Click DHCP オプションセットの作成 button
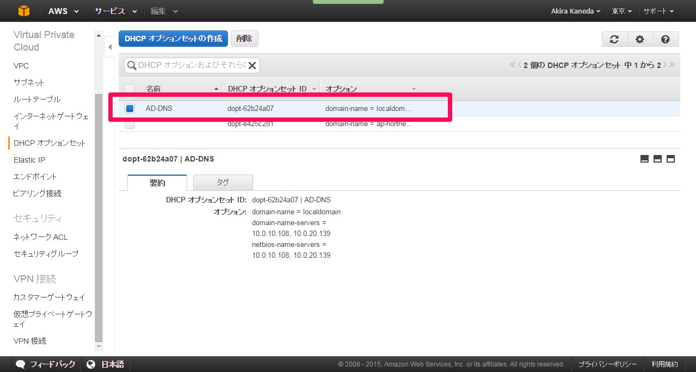The width and height of the screenshot is (696, 372). coord(173,39)
